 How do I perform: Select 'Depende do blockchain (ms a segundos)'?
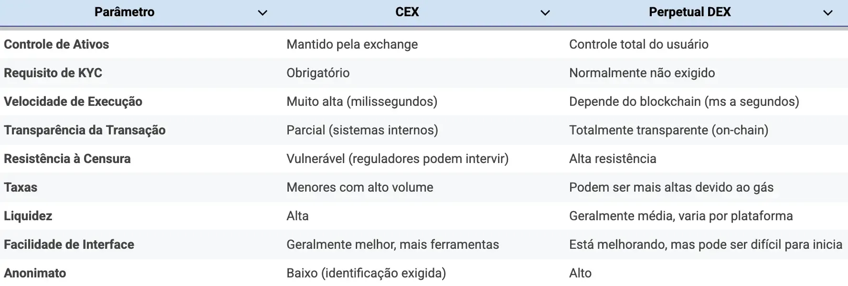684,102
